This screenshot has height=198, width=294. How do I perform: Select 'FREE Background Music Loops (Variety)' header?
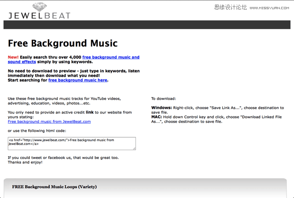(54, 187)
